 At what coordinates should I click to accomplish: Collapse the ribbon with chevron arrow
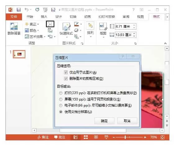tap(165, 43)
